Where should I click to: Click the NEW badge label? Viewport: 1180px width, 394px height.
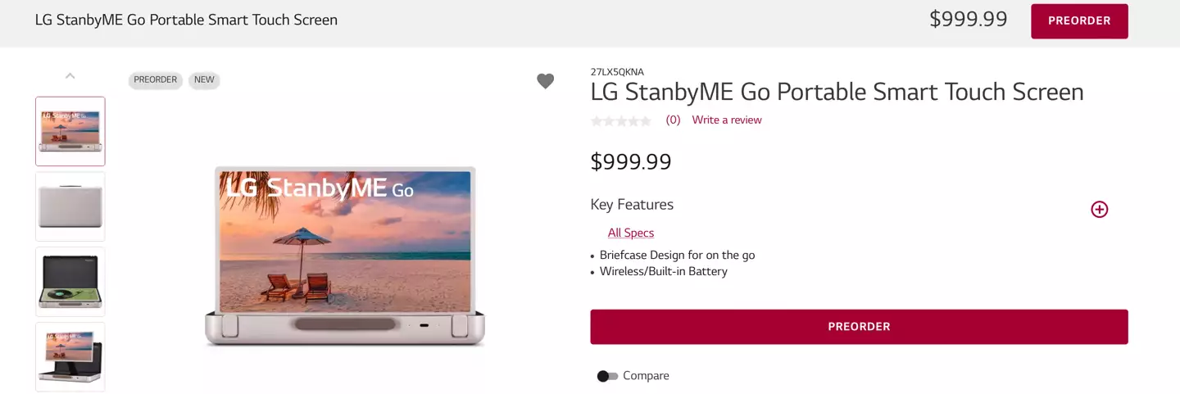point(204,80)
